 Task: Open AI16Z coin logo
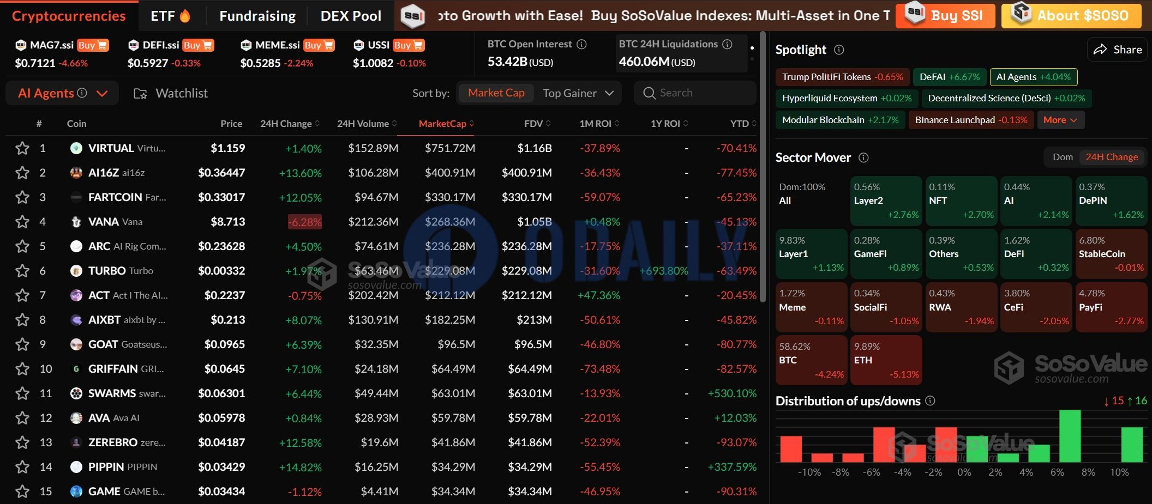pyautogui.click(x=76, y=173)
